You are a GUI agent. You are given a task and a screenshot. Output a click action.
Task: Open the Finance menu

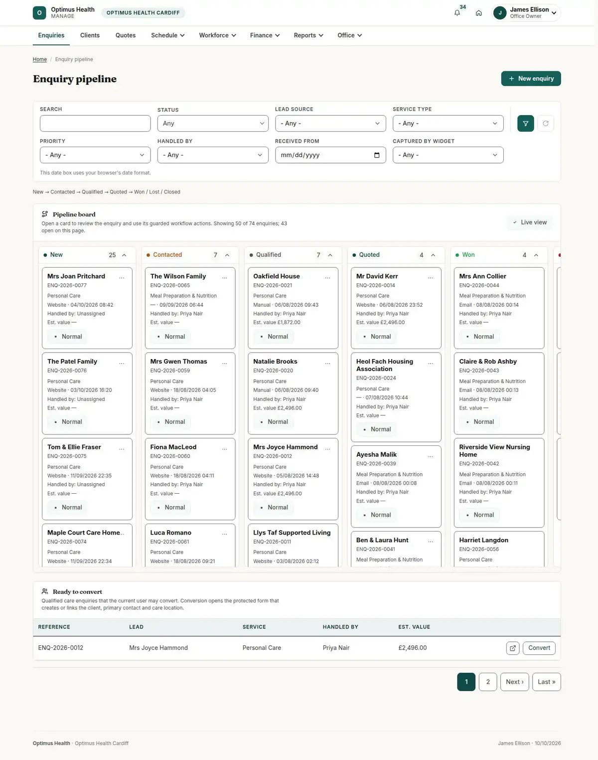[x=265, y=35]
